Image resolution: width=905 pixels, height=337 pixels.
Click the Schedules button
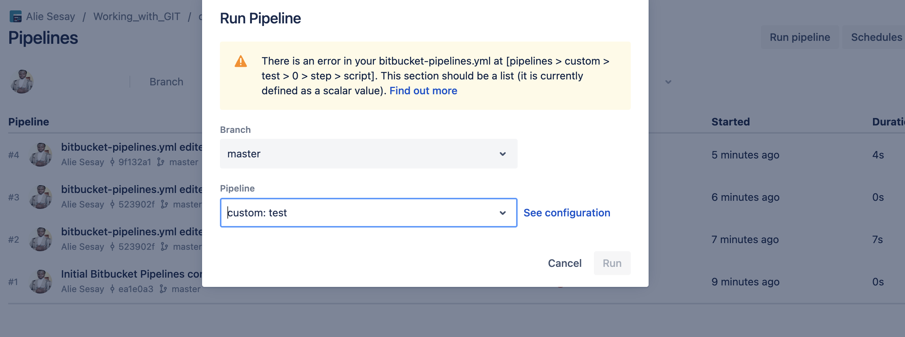876,37
